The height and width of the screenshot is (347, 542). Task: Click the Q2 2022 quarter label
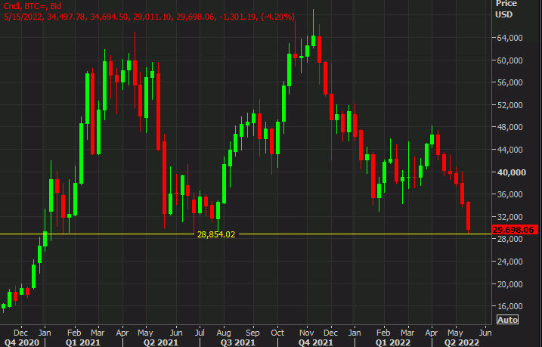tap(462, 342)
